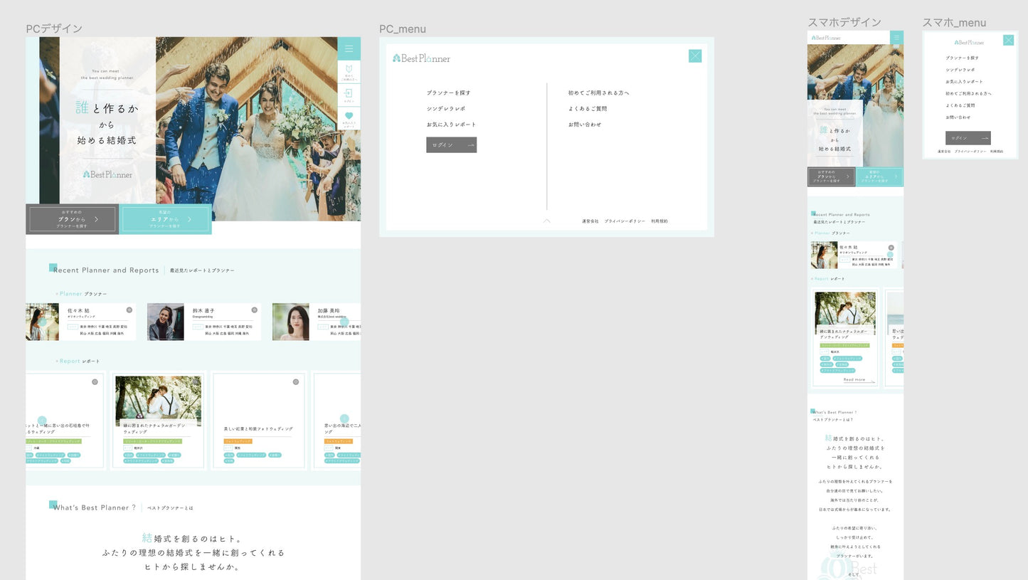Image resolution: width=1028 pixels, height=580 pixels.
Task: Click gray プランから button on PC design
Action: [x=73, y=220]
